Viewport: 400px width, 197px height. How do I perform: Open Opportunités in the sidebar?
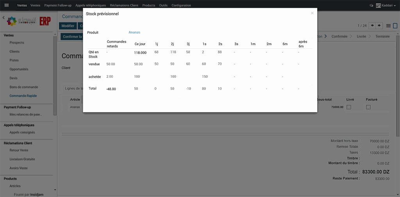point(19,69)
